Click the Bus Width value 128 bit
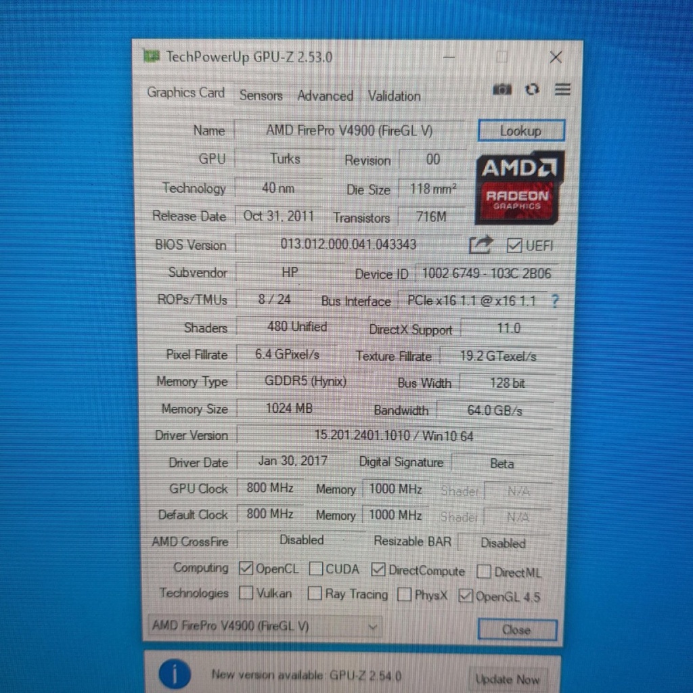 click(507, 383)
